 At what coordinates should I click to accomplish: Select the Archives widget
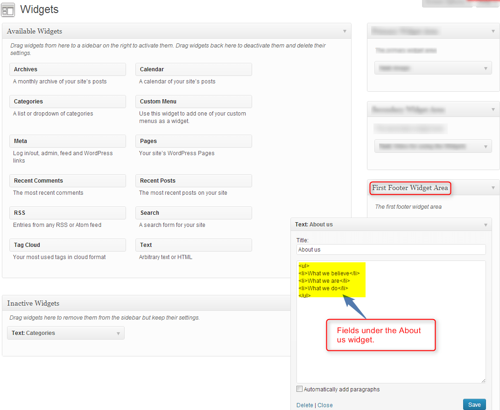click(x=68, y=69)
